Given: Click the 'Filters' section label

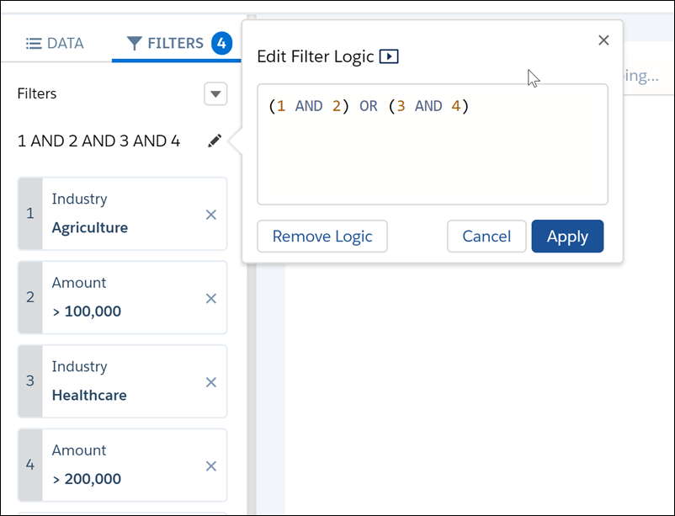Looking at the screenshot, I should click(37, 93).
